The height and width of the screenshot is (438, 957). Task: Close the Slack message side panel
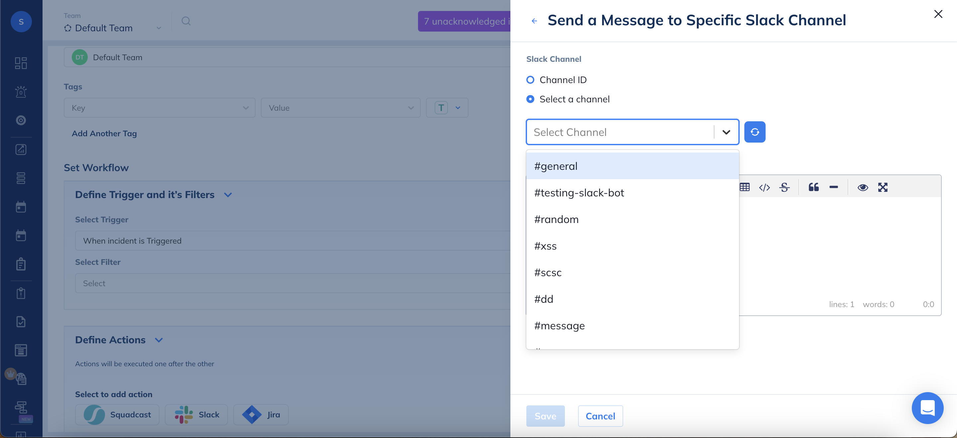(x=938, y=14)
